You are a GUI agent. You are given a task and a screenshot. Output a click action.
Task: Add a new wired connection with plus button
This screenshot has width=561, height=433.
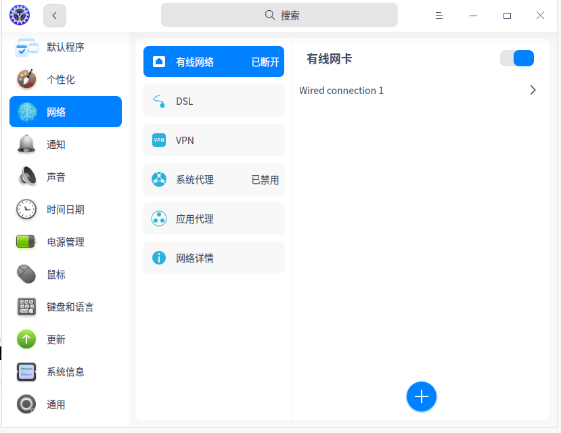[422, 396]
